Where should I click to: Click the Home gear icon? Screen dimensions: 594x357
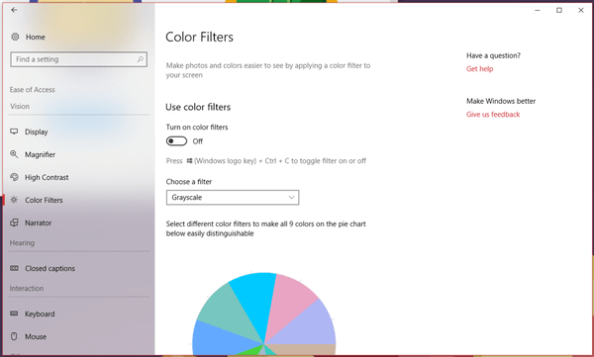pyautogui.click(x=15, y=37)
